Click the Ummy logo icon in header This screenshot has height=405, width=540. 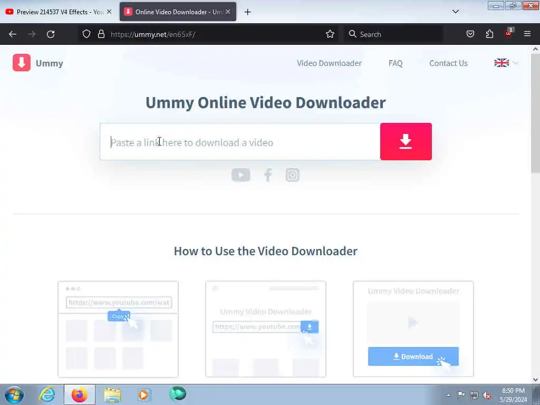[21, 63]
